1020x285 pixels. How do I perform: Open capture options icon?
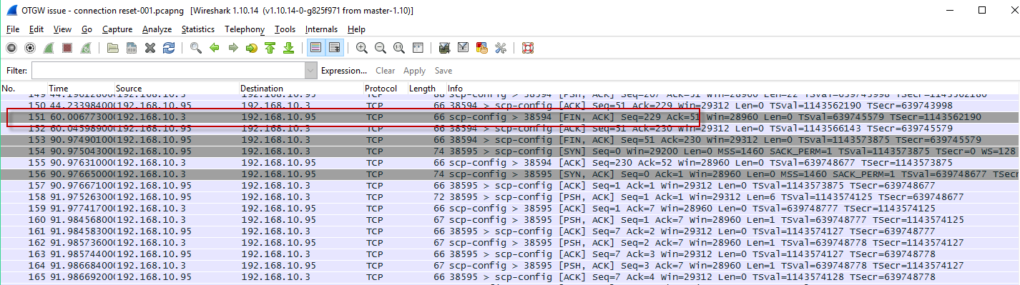[x=30, y=48]
